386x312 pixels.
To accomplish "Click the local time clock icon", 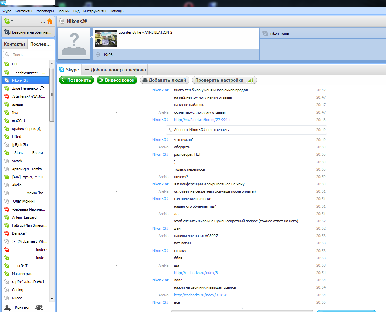I will (x=98, y=55).
